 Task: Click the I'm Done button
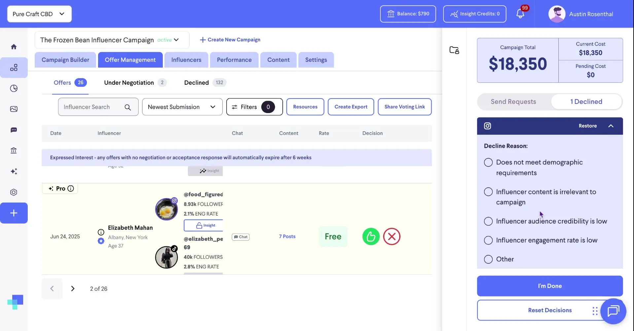(549, 286)
